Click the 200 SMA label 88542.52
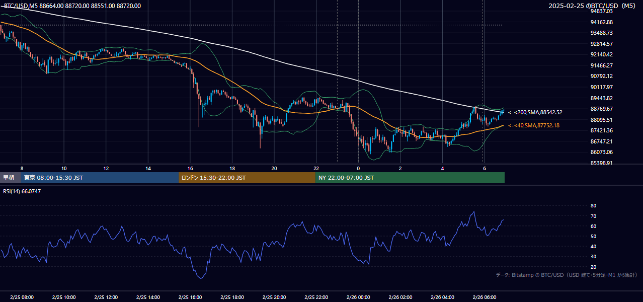Viewport: 643px width, 302px height. (x=535, y=112)
